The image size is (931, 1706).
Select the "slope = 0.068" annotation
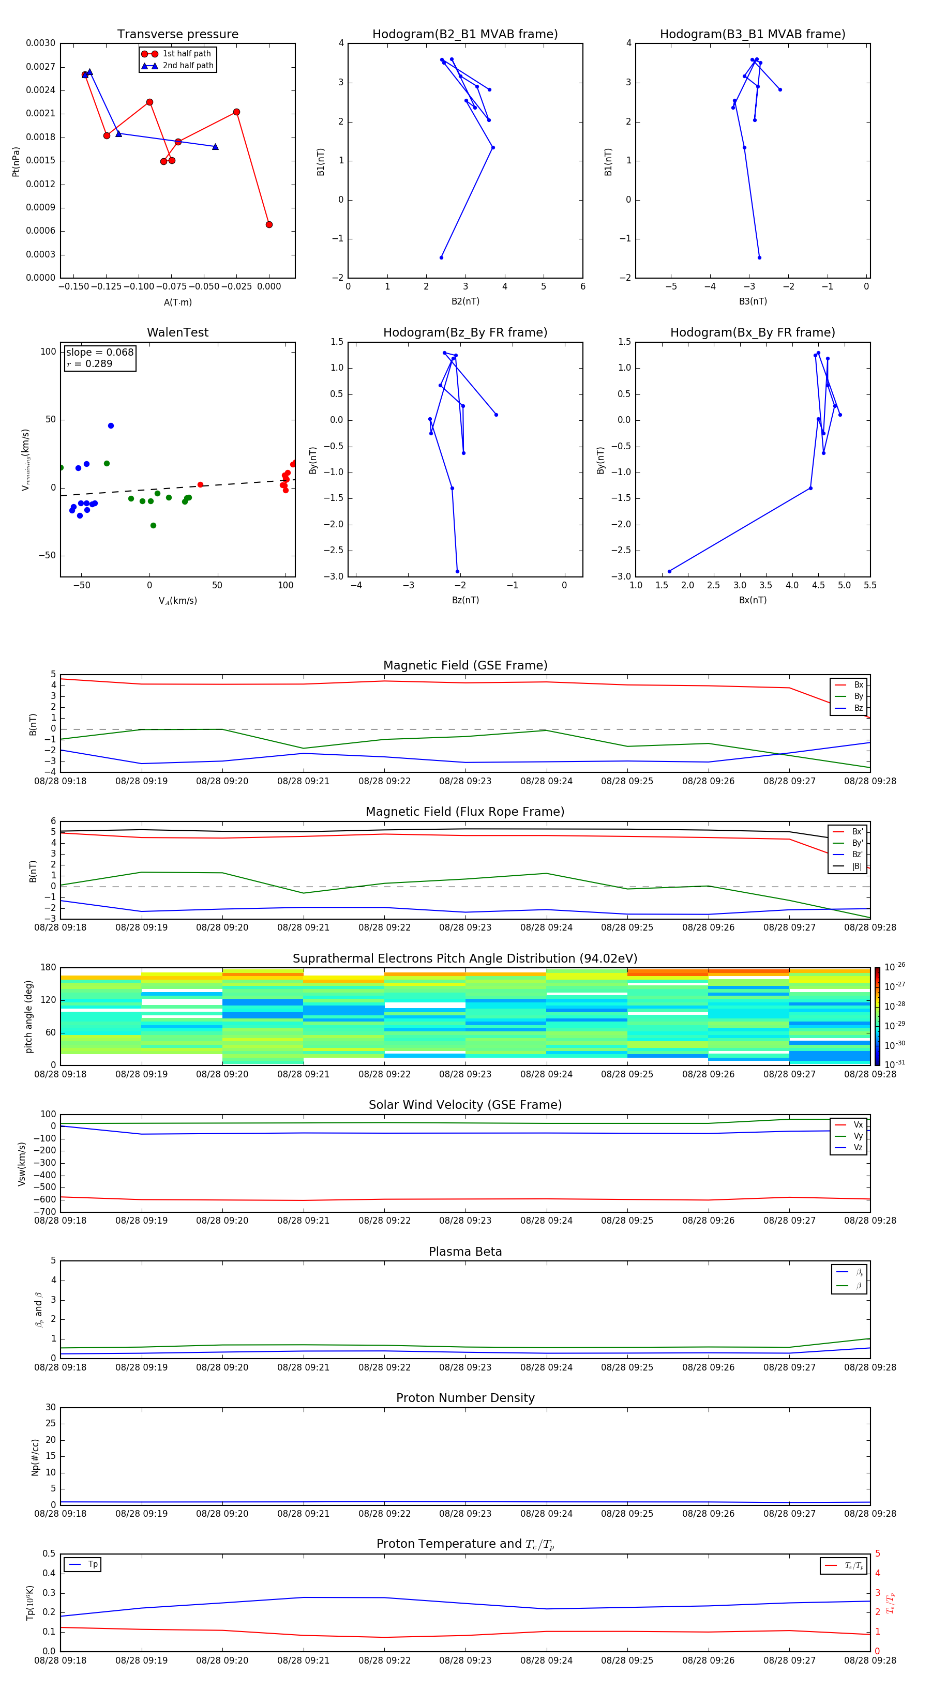[99, 353]
